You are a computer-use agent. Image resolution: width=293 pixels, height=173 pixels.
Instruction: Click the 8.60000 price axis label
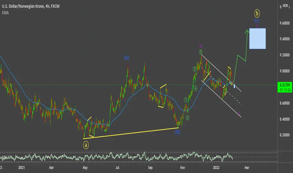tap(285, 103)
